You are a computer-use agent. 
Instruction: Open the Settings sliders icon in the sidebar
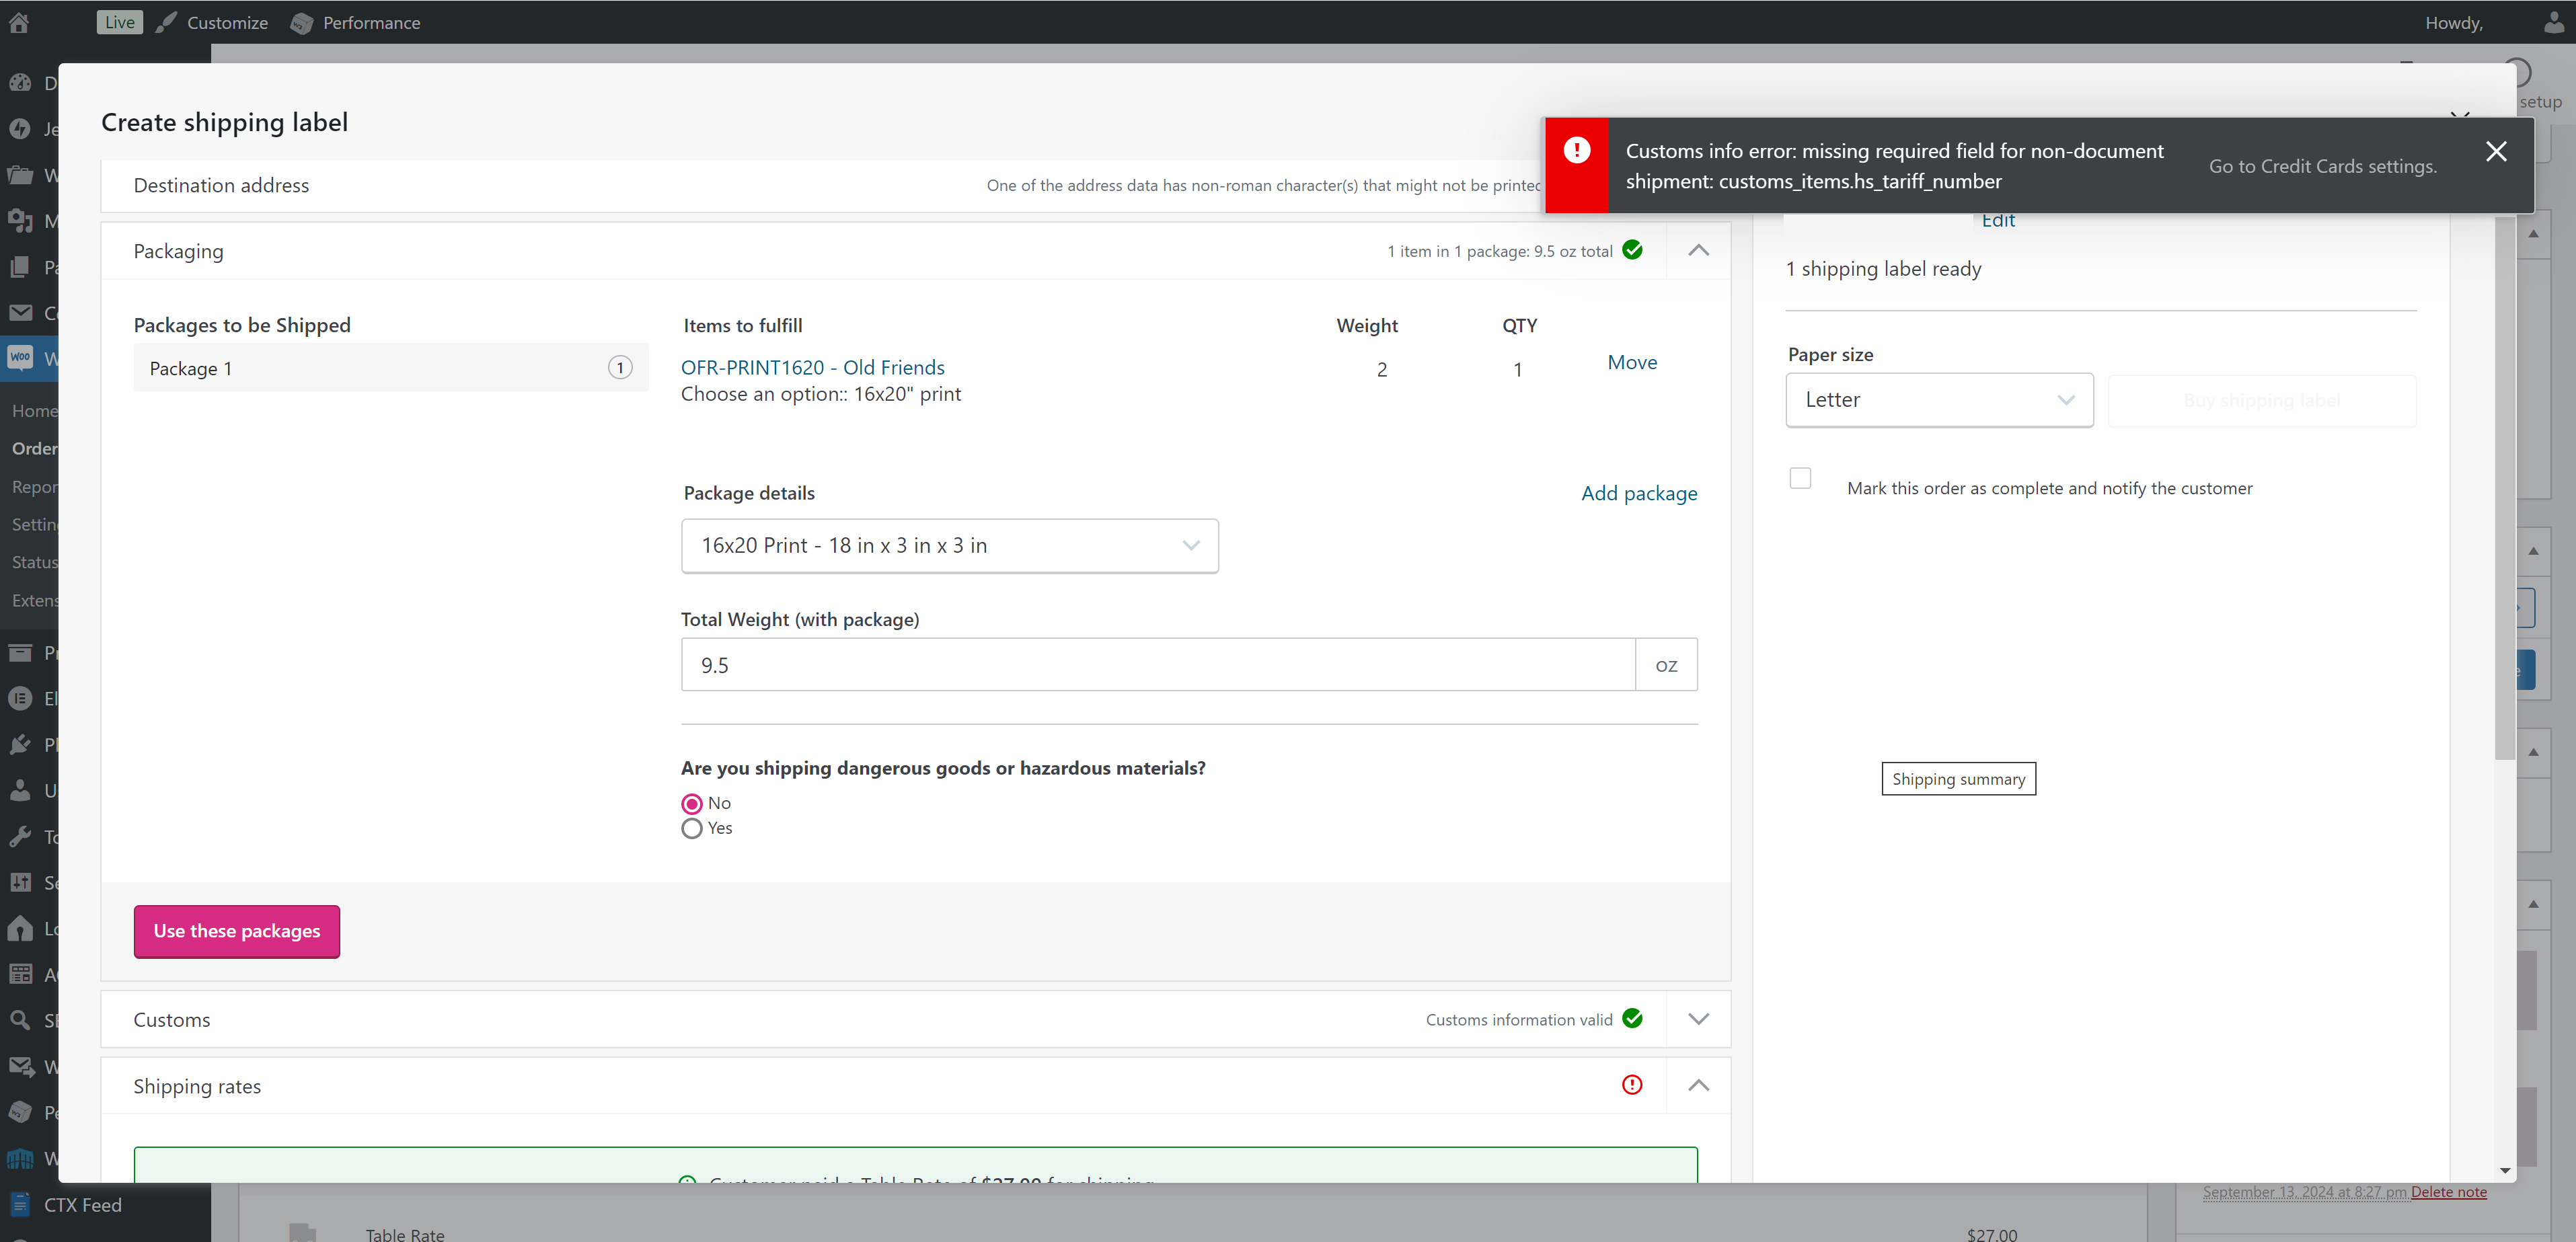coord(20,883)
